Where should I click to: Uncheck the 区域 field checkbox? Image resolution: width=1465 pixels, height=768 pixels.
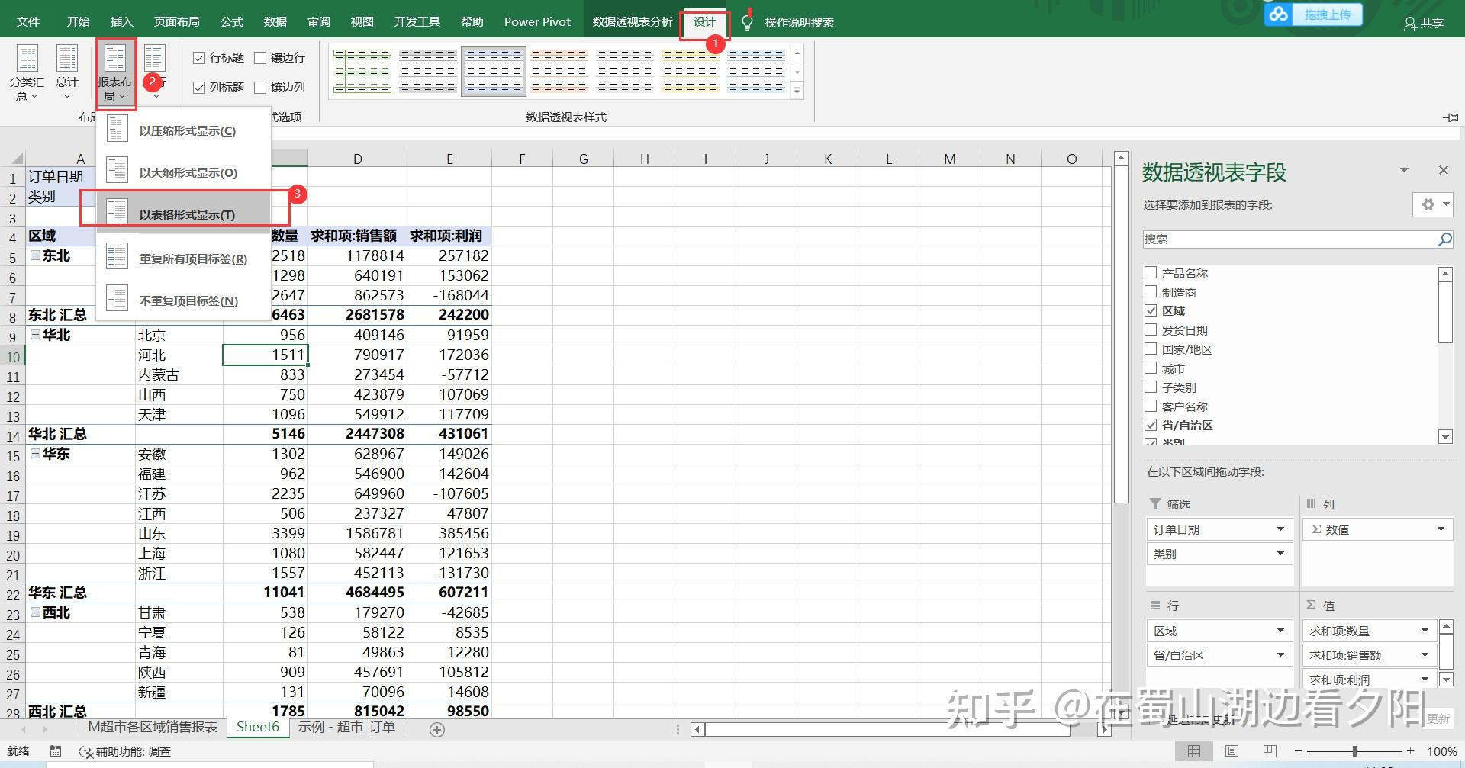coord(1151,310)
